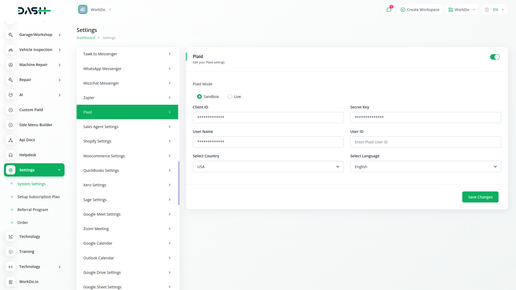Click the Dash logo
The image size is (516, 290).
[34, 11]
